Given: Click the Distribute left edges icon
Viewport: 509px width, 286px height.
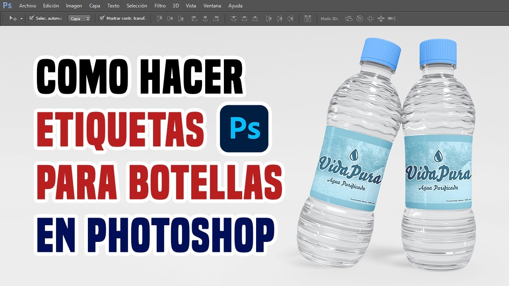Looking at the screenshot, I should click(269, 18).
